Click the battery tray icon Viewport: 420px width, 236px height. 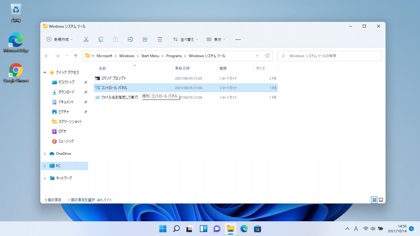[380, 229]
